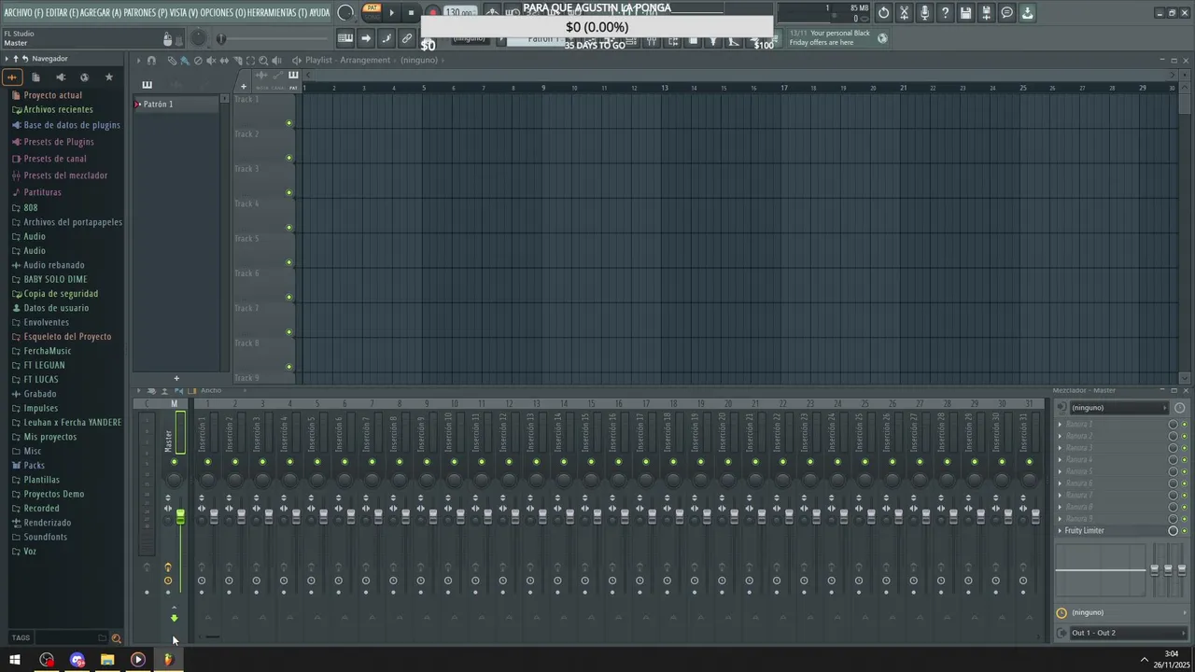Image resolution: width=1195 pixels, height=672 pixels.
Task: Toggle mute LED on Inserción 5 track
Action: (317, 462)
